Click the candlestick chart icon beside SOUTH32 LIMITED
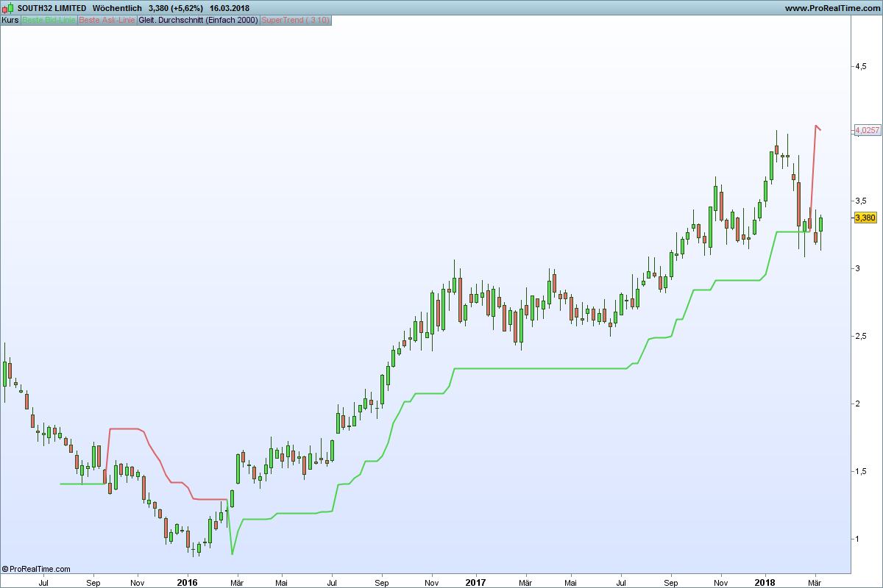 tap(8, 8)
